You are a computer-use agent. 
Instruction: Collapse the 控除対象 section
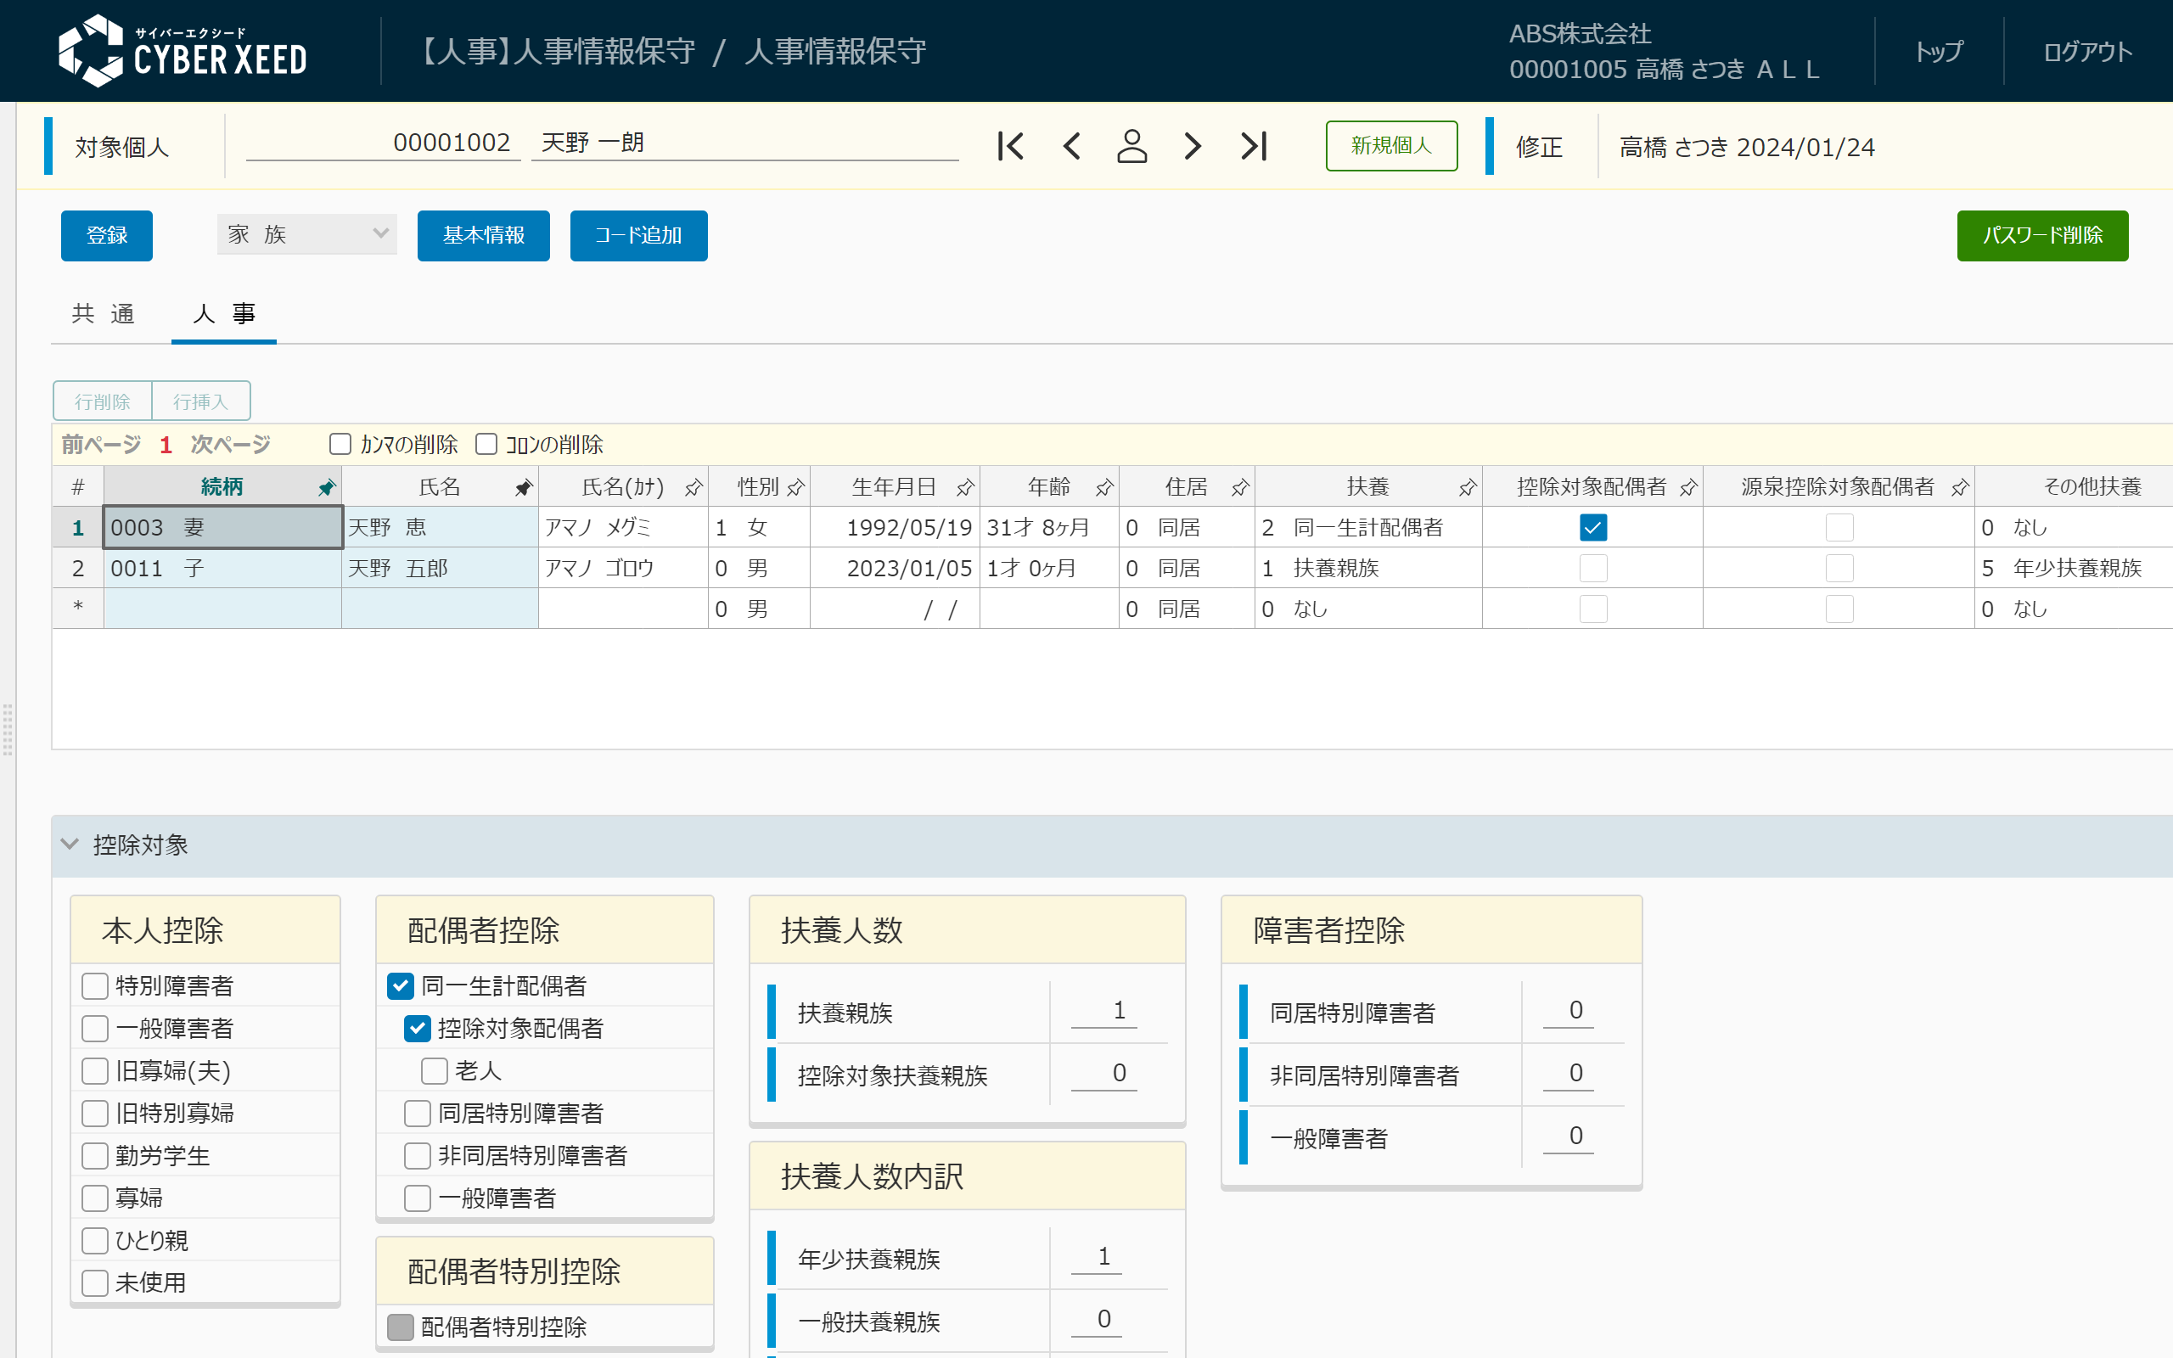[x=70, y=845]
